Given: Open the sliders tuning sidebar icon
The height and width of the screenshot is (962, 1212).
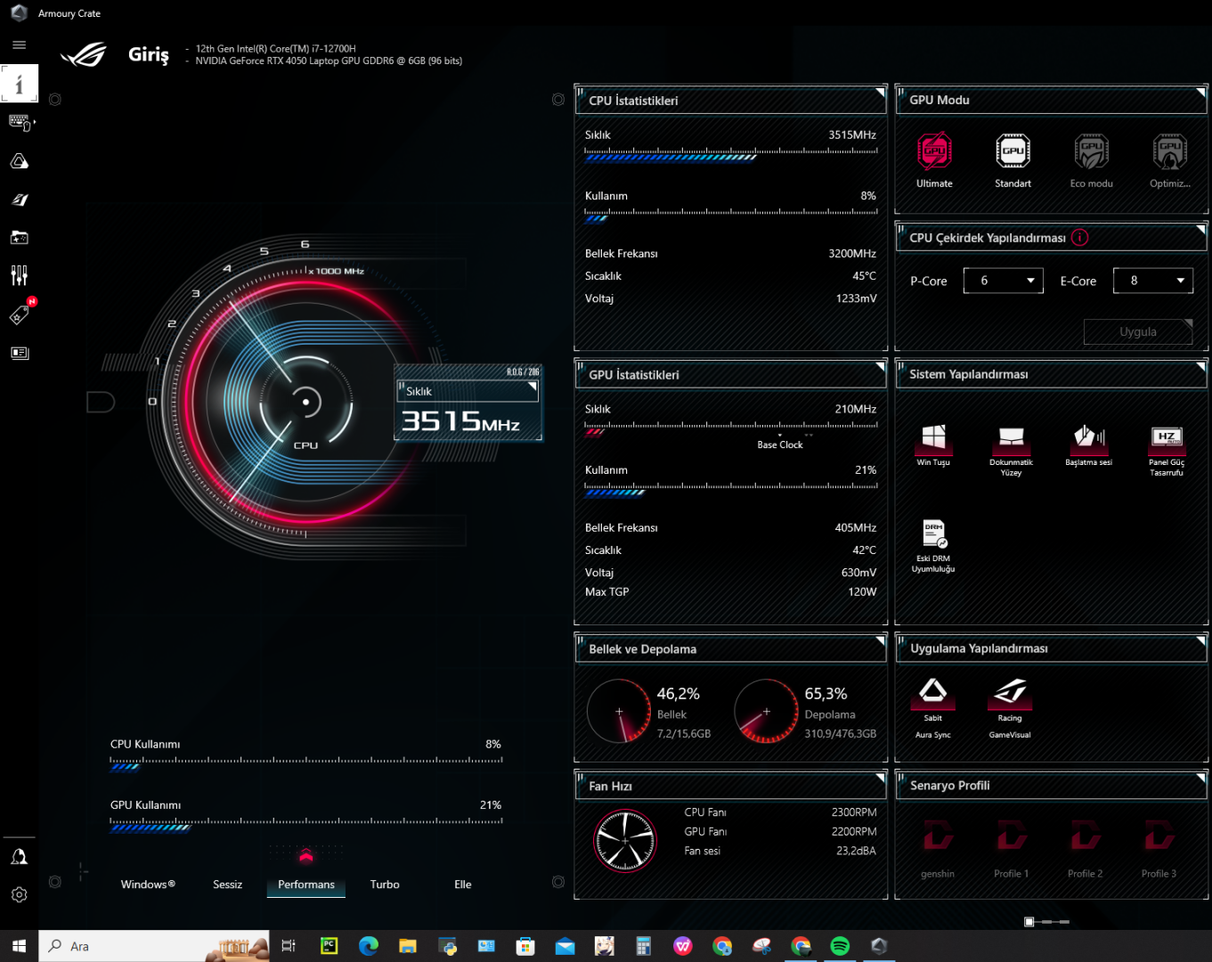Looking at the screenshot, I should [x=19, y=275].
